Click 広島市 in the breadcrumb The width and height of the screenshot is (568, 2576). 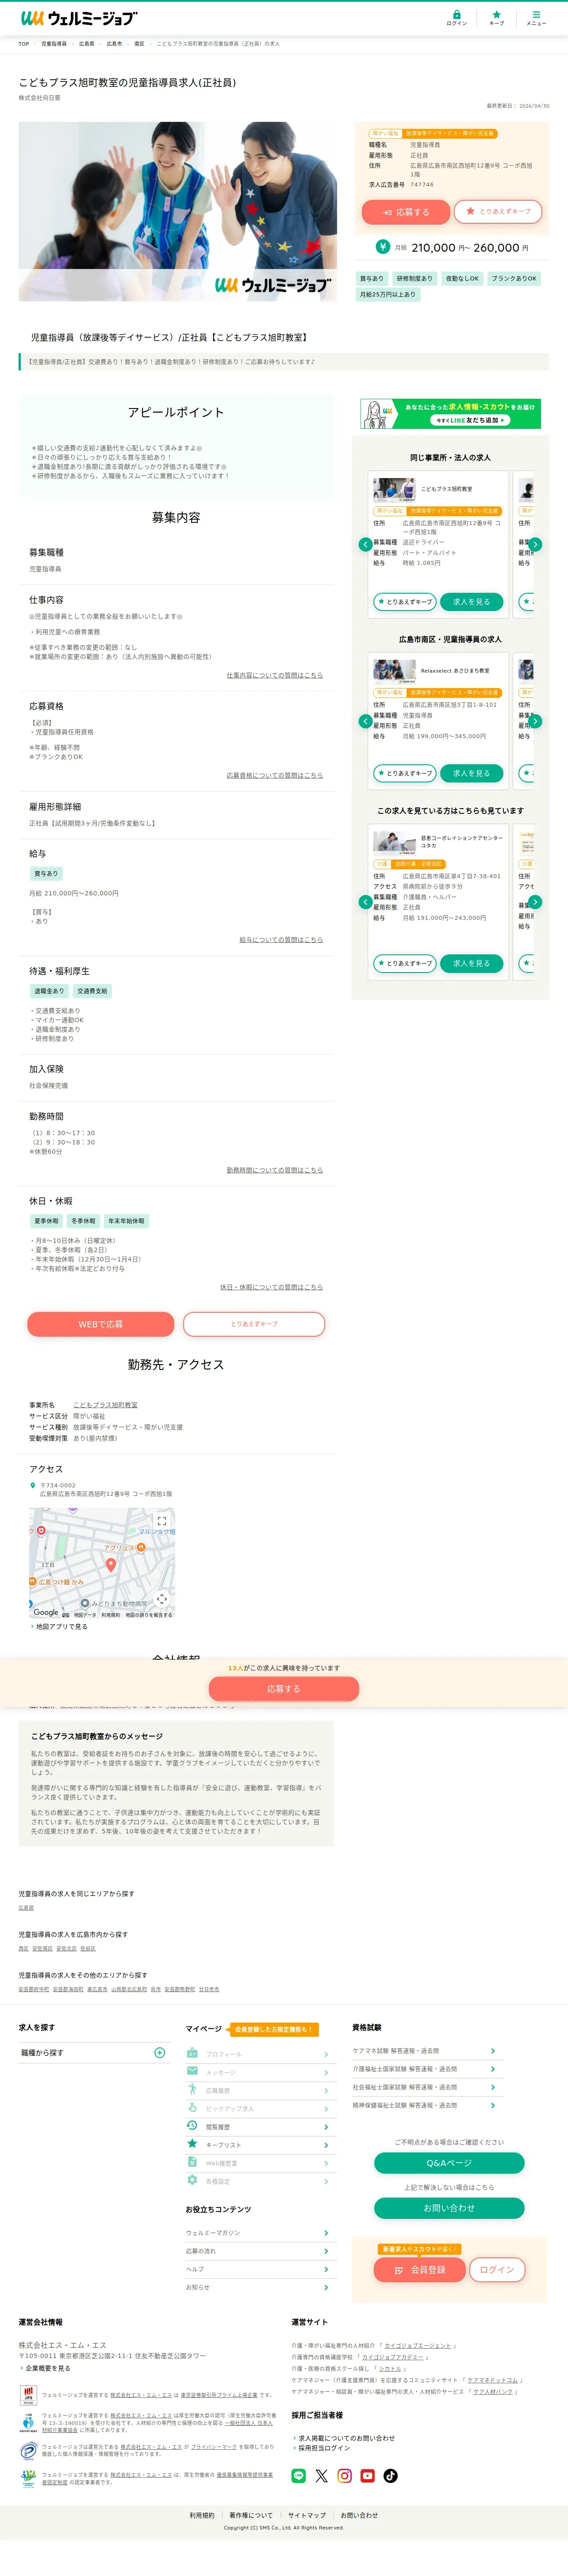(115, 44)
